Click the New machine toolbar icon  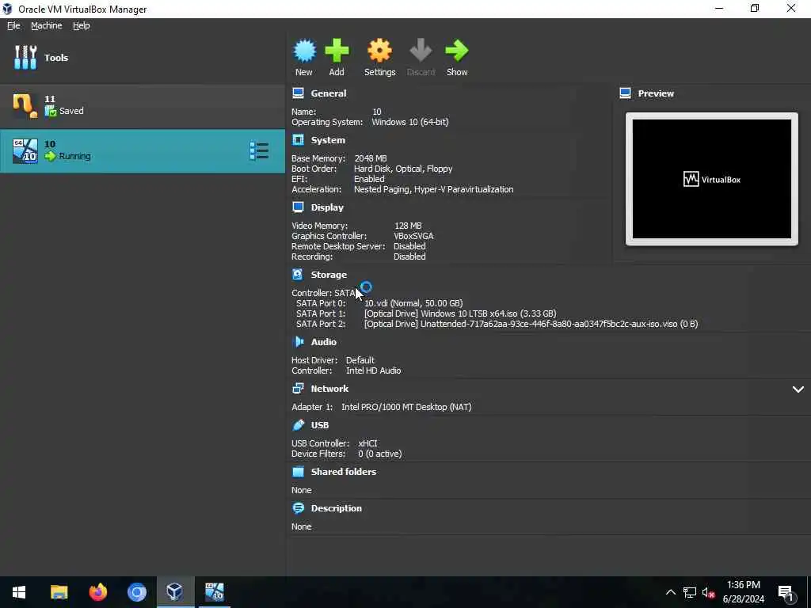click(x=304, y=51)
